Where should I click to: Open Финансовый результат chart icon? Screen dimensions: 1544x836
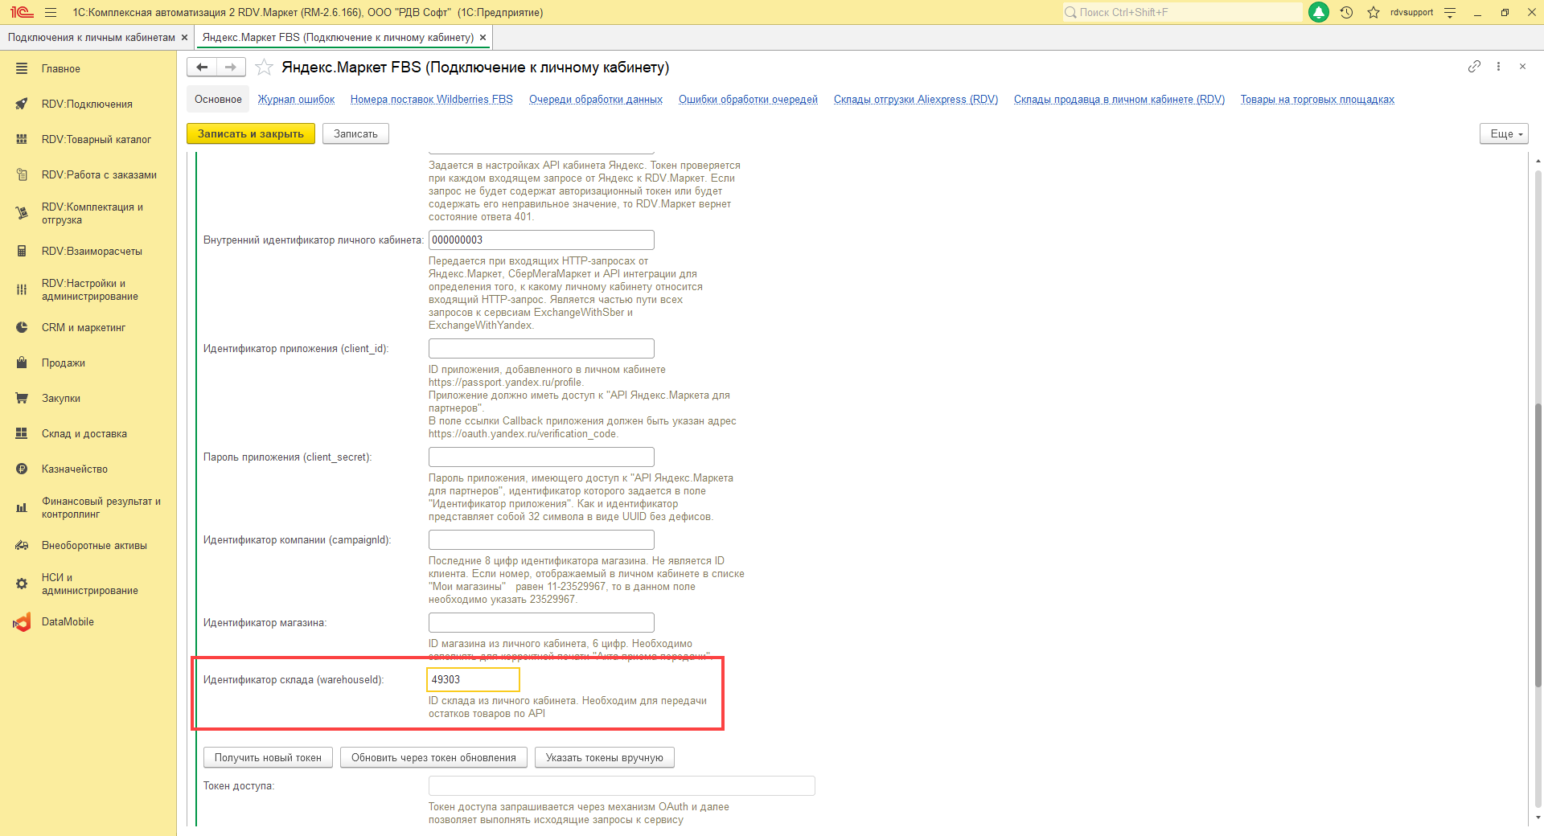click(22, 508)
